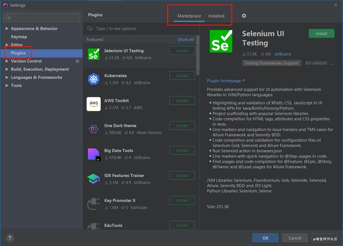Install the Big Data Tools plugin
The width and height of the screenshot is (343, 246).
[x=182, y=151]
